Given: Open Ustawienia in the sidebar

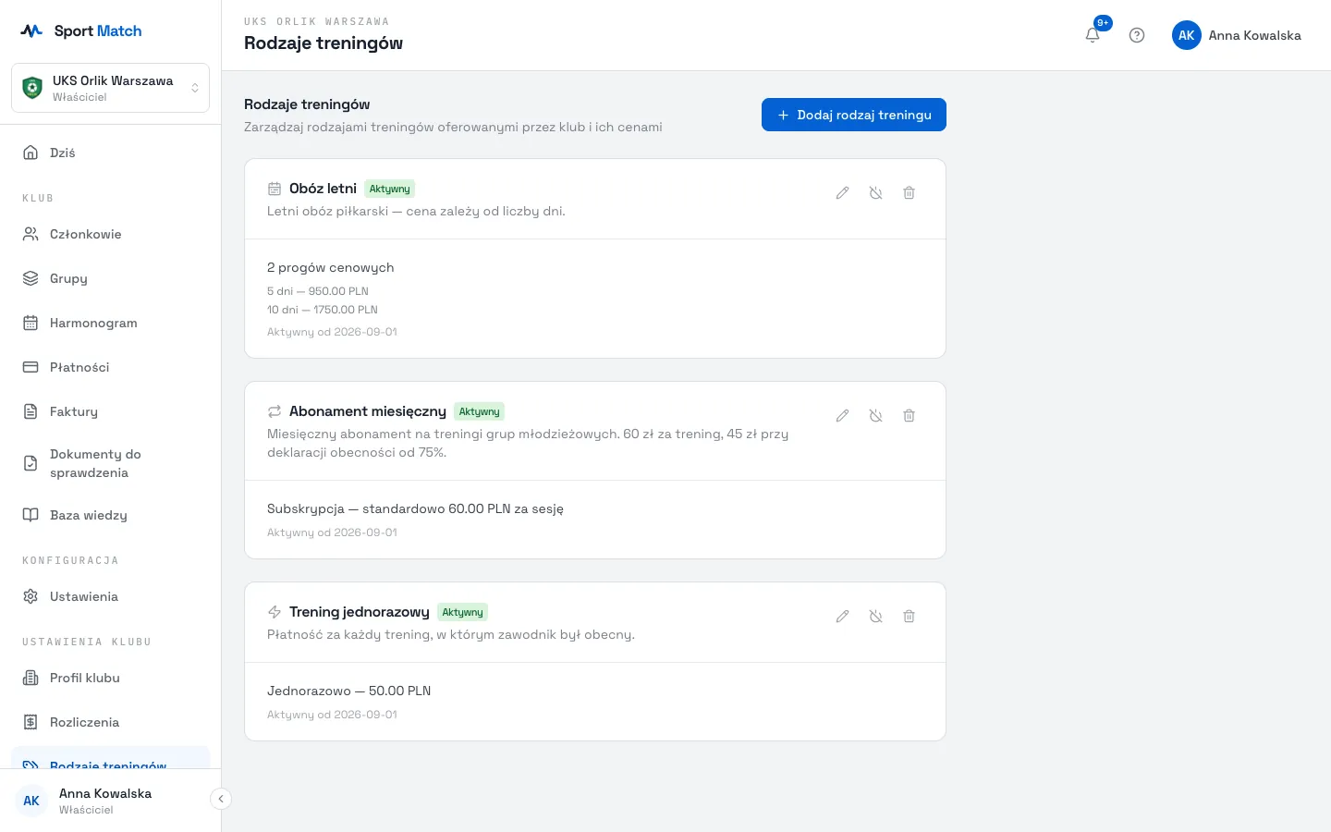Looking at the screenshot, I should click(x=111, y=596).
